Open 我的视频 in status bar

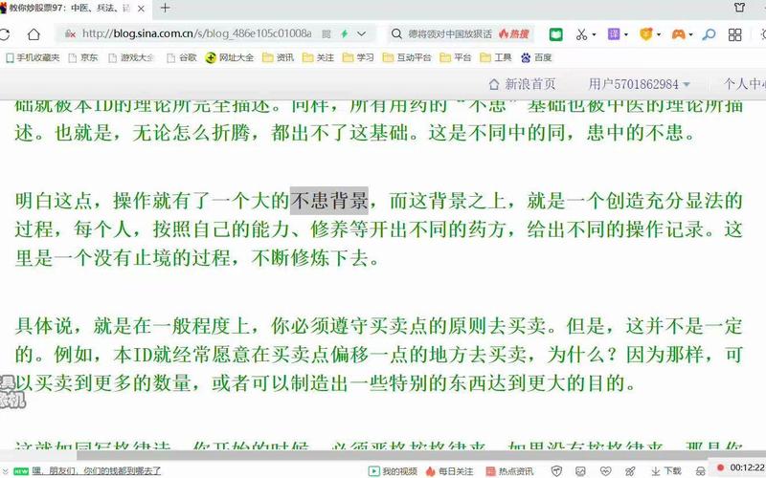[x=394, y=470]
